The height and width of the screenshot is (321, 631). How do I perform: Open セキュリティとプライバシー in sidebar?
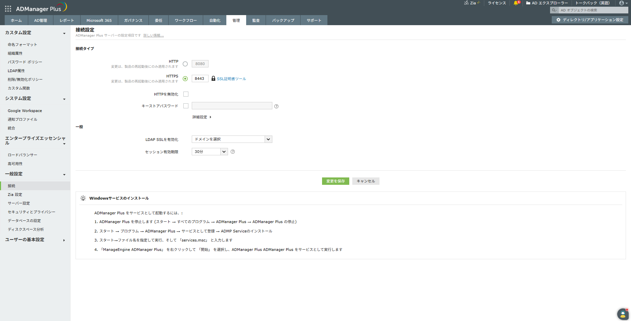click(32, 212)
